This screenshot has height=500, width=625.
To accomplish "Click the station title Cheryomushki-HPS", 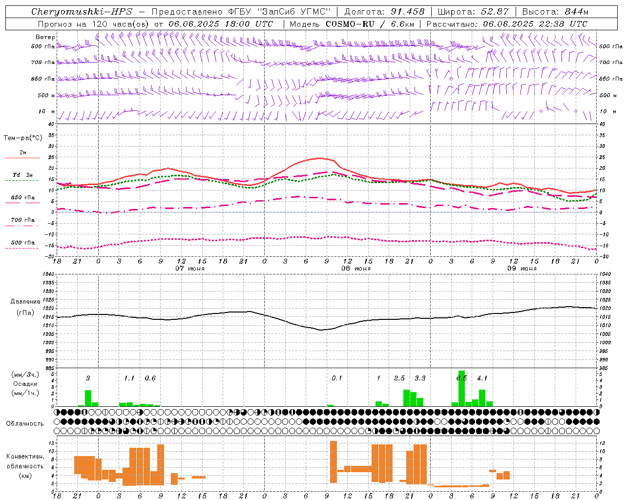I will [x=82, y=12].
